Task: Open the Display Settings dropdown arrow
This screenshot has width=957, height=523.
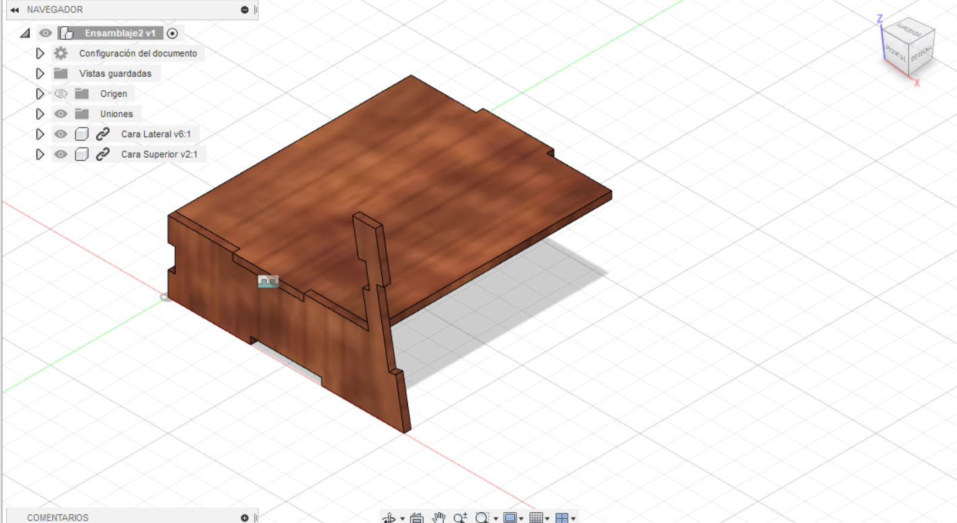Action: tap(522, 518)
